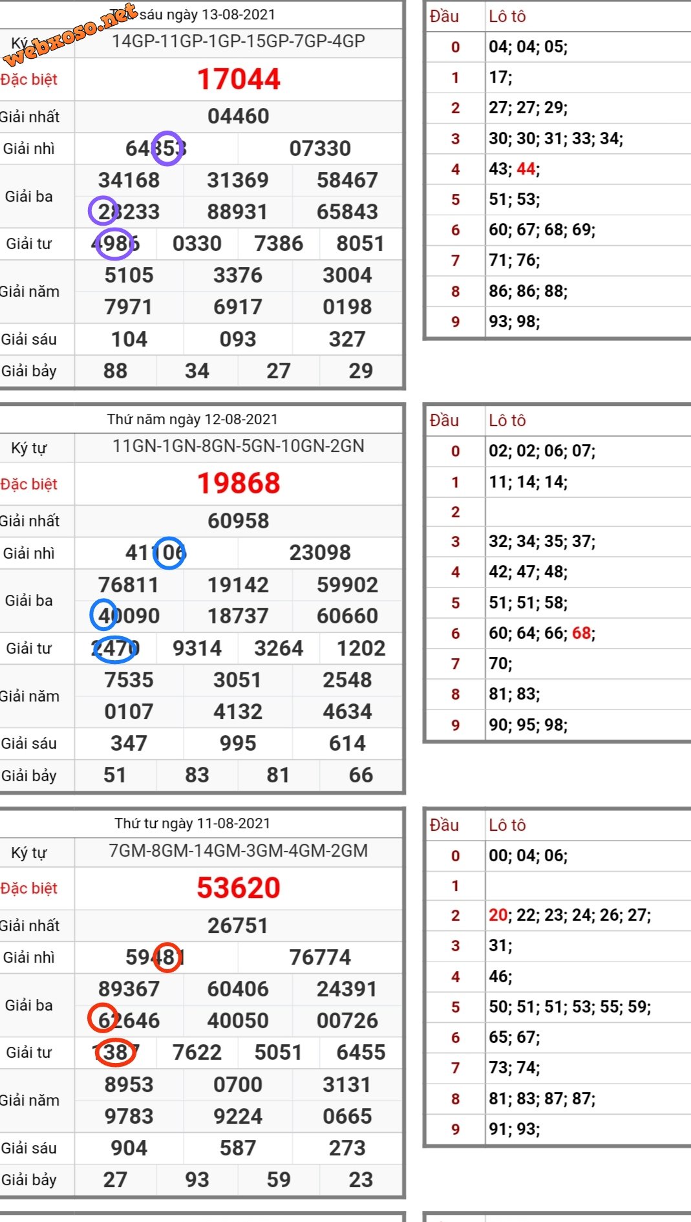Screen dimensions: 691x1222
Task: Select fourth prize number 6455
Action: [x=361, y=1053]
